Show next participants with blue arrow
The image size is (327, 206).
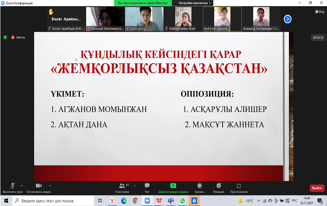(287, 18)
